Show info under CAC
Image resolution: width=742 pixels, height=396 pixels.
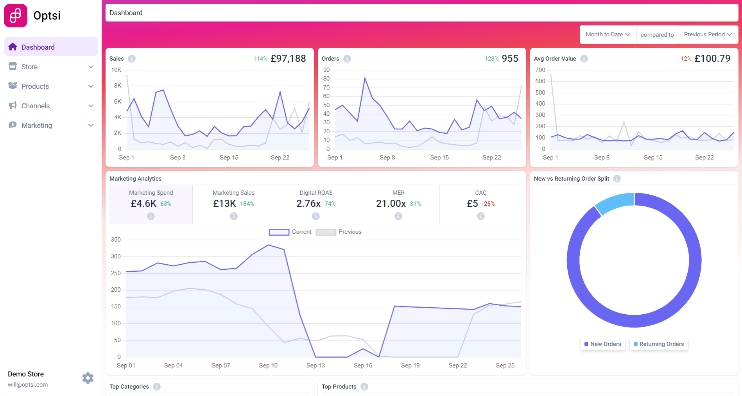pyautogui.click(x=481, y=216)
